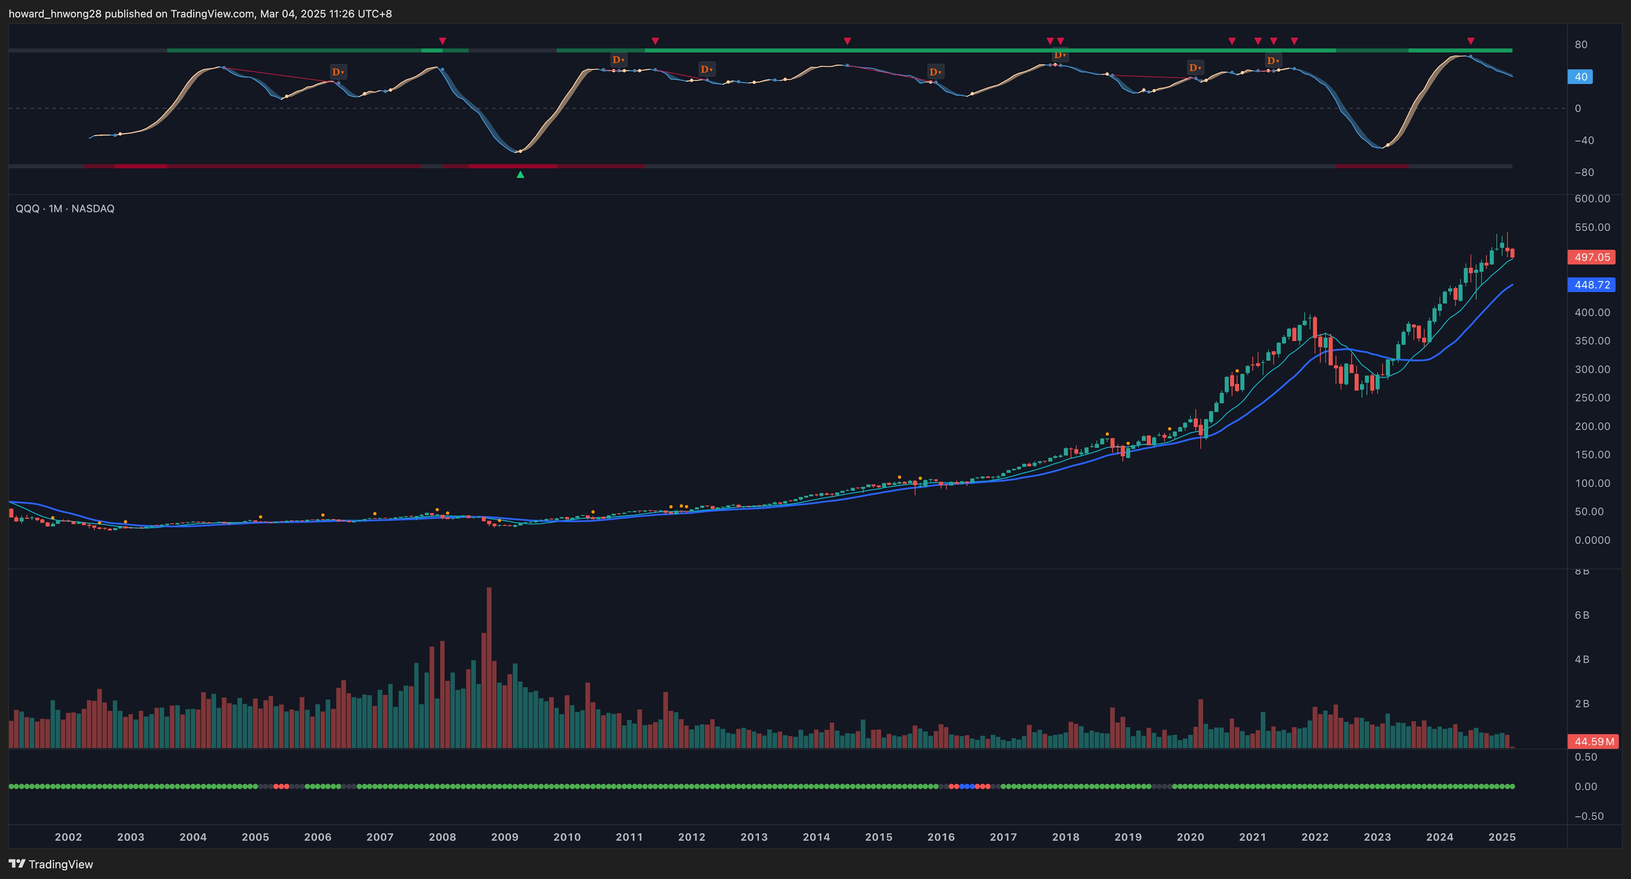Click the orange D divergence marker in 2021
This screenshot has width=1631, height=879.
click(x=1273, y=61)
